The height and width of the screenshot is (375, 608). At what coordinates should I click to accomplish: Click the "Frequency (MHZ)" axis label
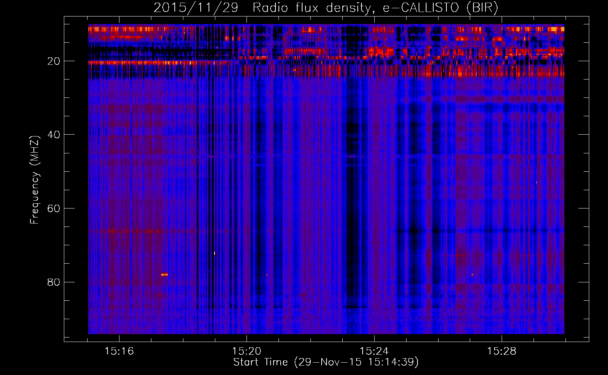pos(35,180)
